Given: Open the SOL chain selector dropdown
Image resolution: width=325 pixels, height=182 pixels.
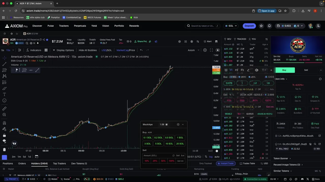Looking at the screenshot, I should tap(231, 26).
